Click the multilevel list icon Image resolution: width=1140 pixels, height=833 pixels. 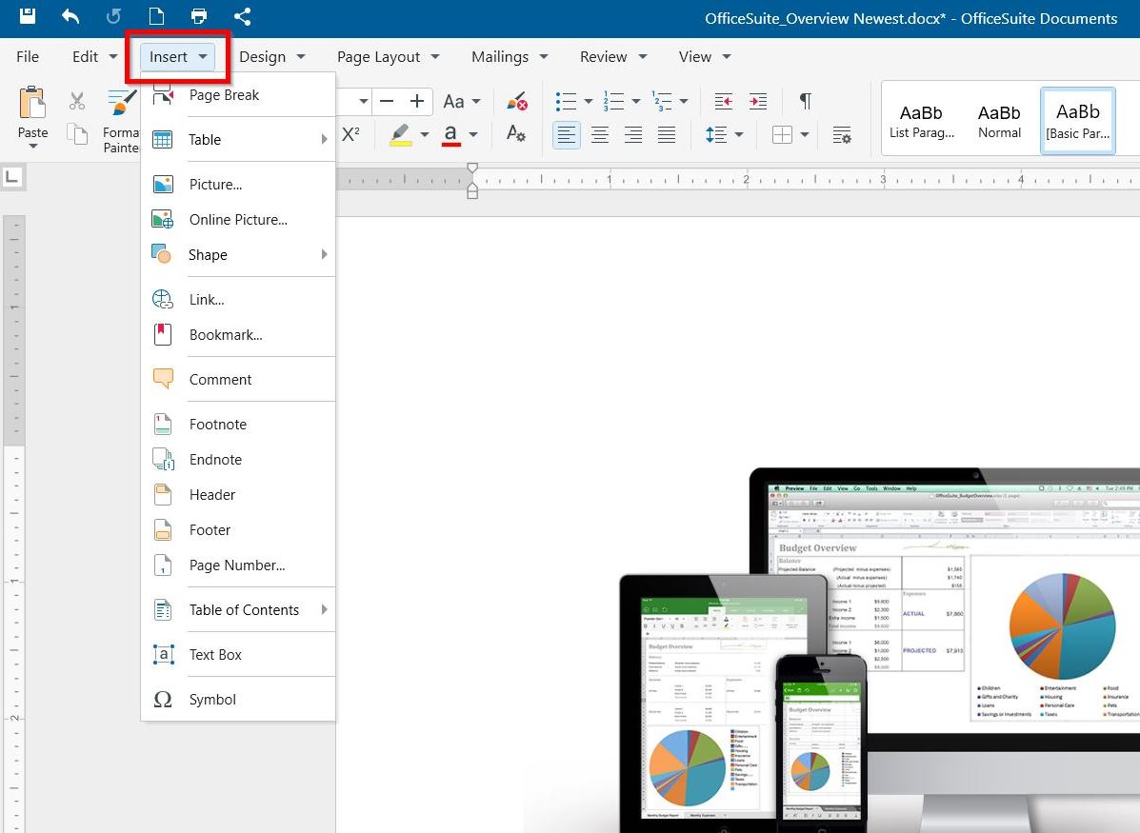point(662,101)
